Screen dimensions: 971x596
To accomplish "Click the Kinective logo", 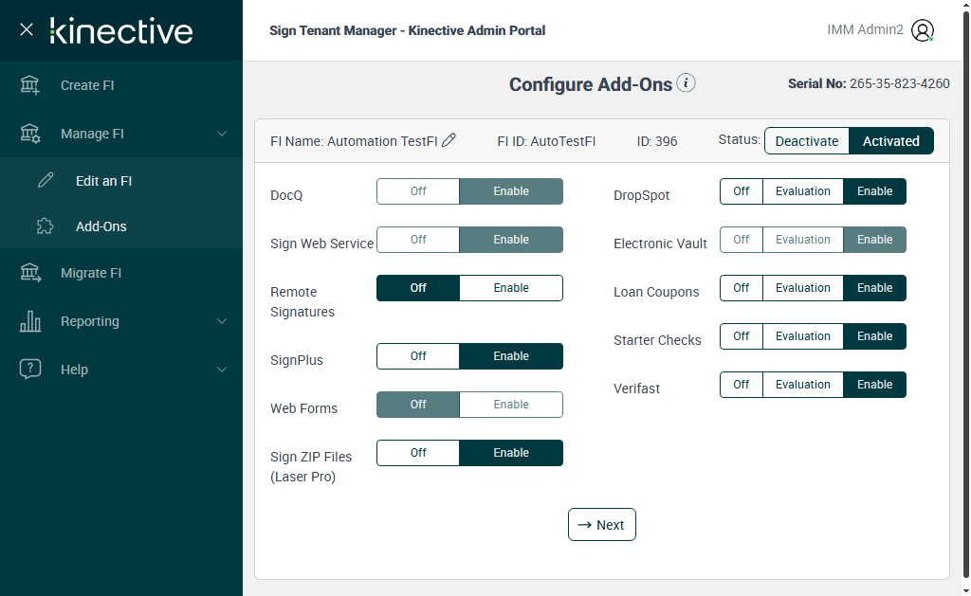I will pyautogui.click(x=121, y=31).
